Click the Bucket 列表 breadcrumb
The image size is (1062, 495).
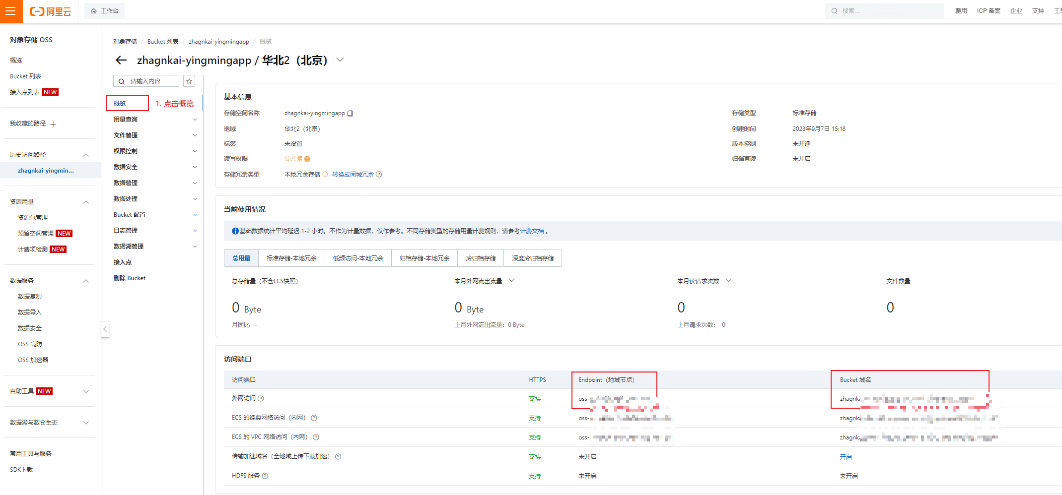point(163,42)
